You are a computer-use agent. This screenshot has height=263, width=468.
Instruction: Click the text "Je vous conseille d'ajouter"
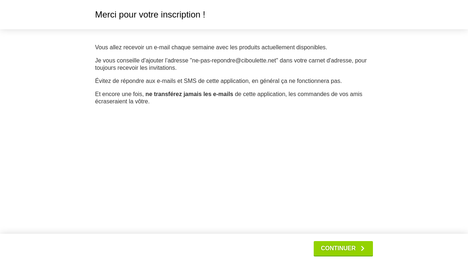click(129, 61)
